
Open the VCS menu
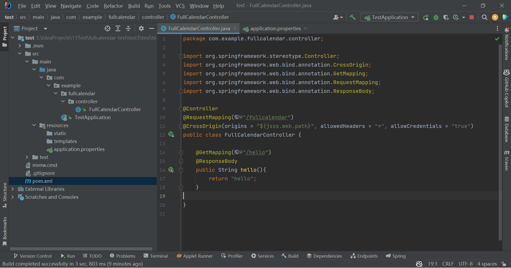click(x=180, y=6)
